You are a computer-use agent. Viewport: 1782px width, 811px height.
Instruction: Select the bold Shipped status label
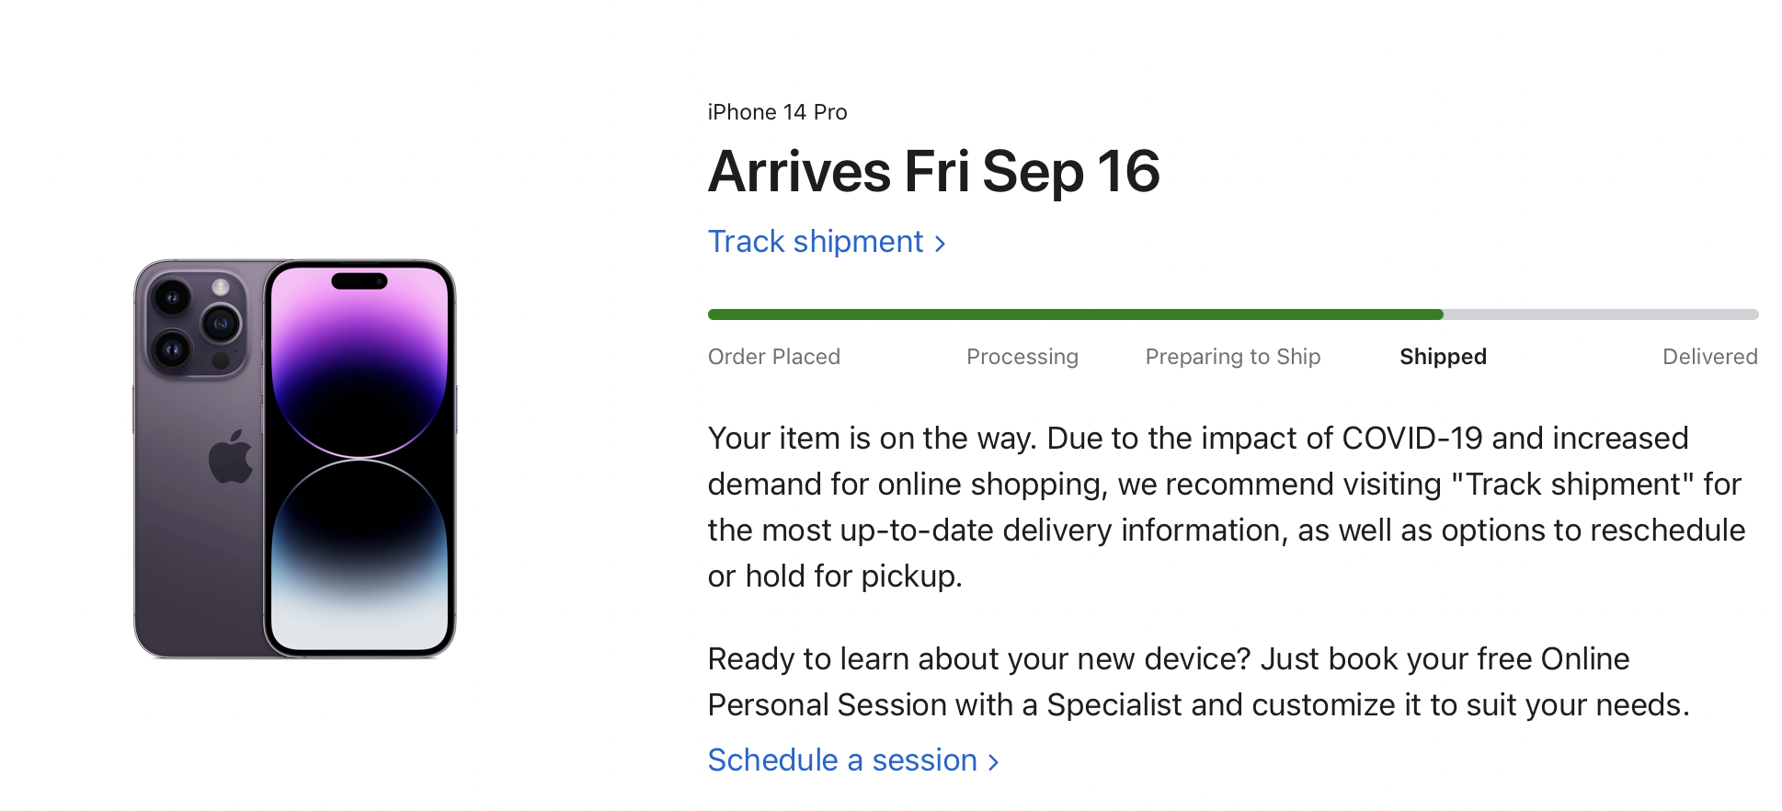point(1443,357)
